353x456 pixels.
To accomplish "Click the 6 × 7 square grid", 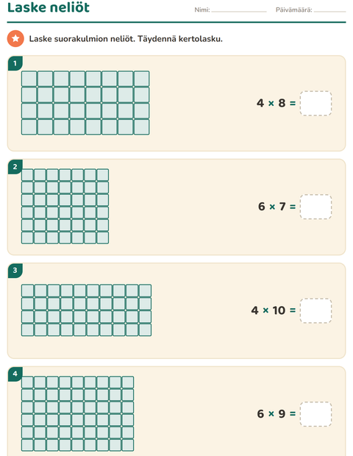I will [x=65, y=206].
